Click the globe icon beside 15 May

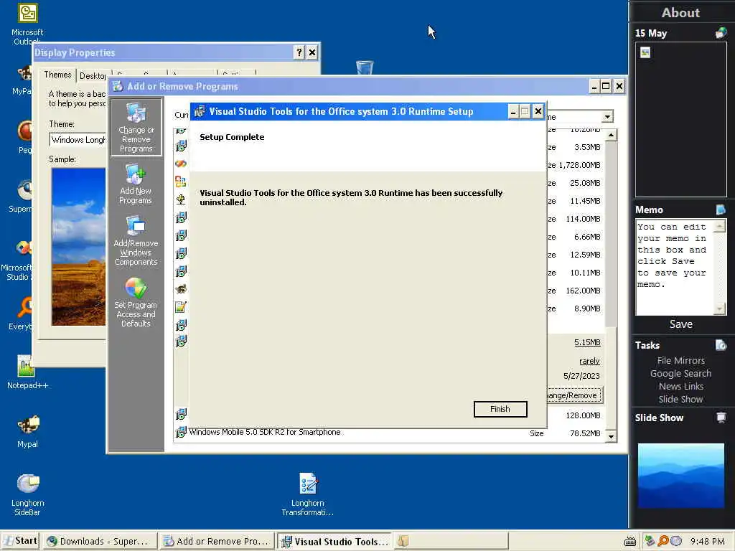pos(721,32)
